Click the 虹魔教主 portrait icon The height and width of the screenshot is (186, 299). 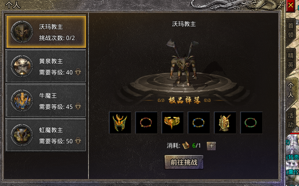click(x=22, y=135)
